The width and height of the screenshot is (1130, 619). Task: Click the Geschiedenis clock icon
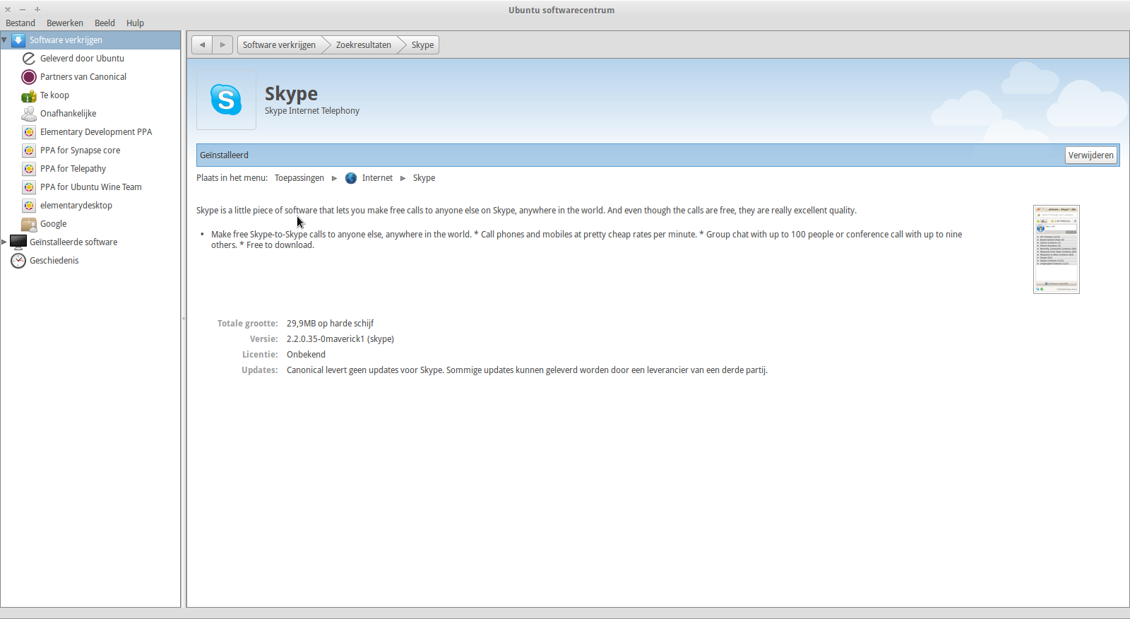click(18, 261)
